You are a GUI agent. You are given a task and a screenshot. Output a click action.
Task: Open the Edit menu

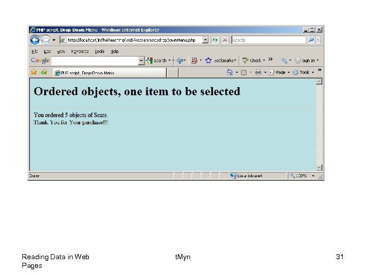point(47,51)
